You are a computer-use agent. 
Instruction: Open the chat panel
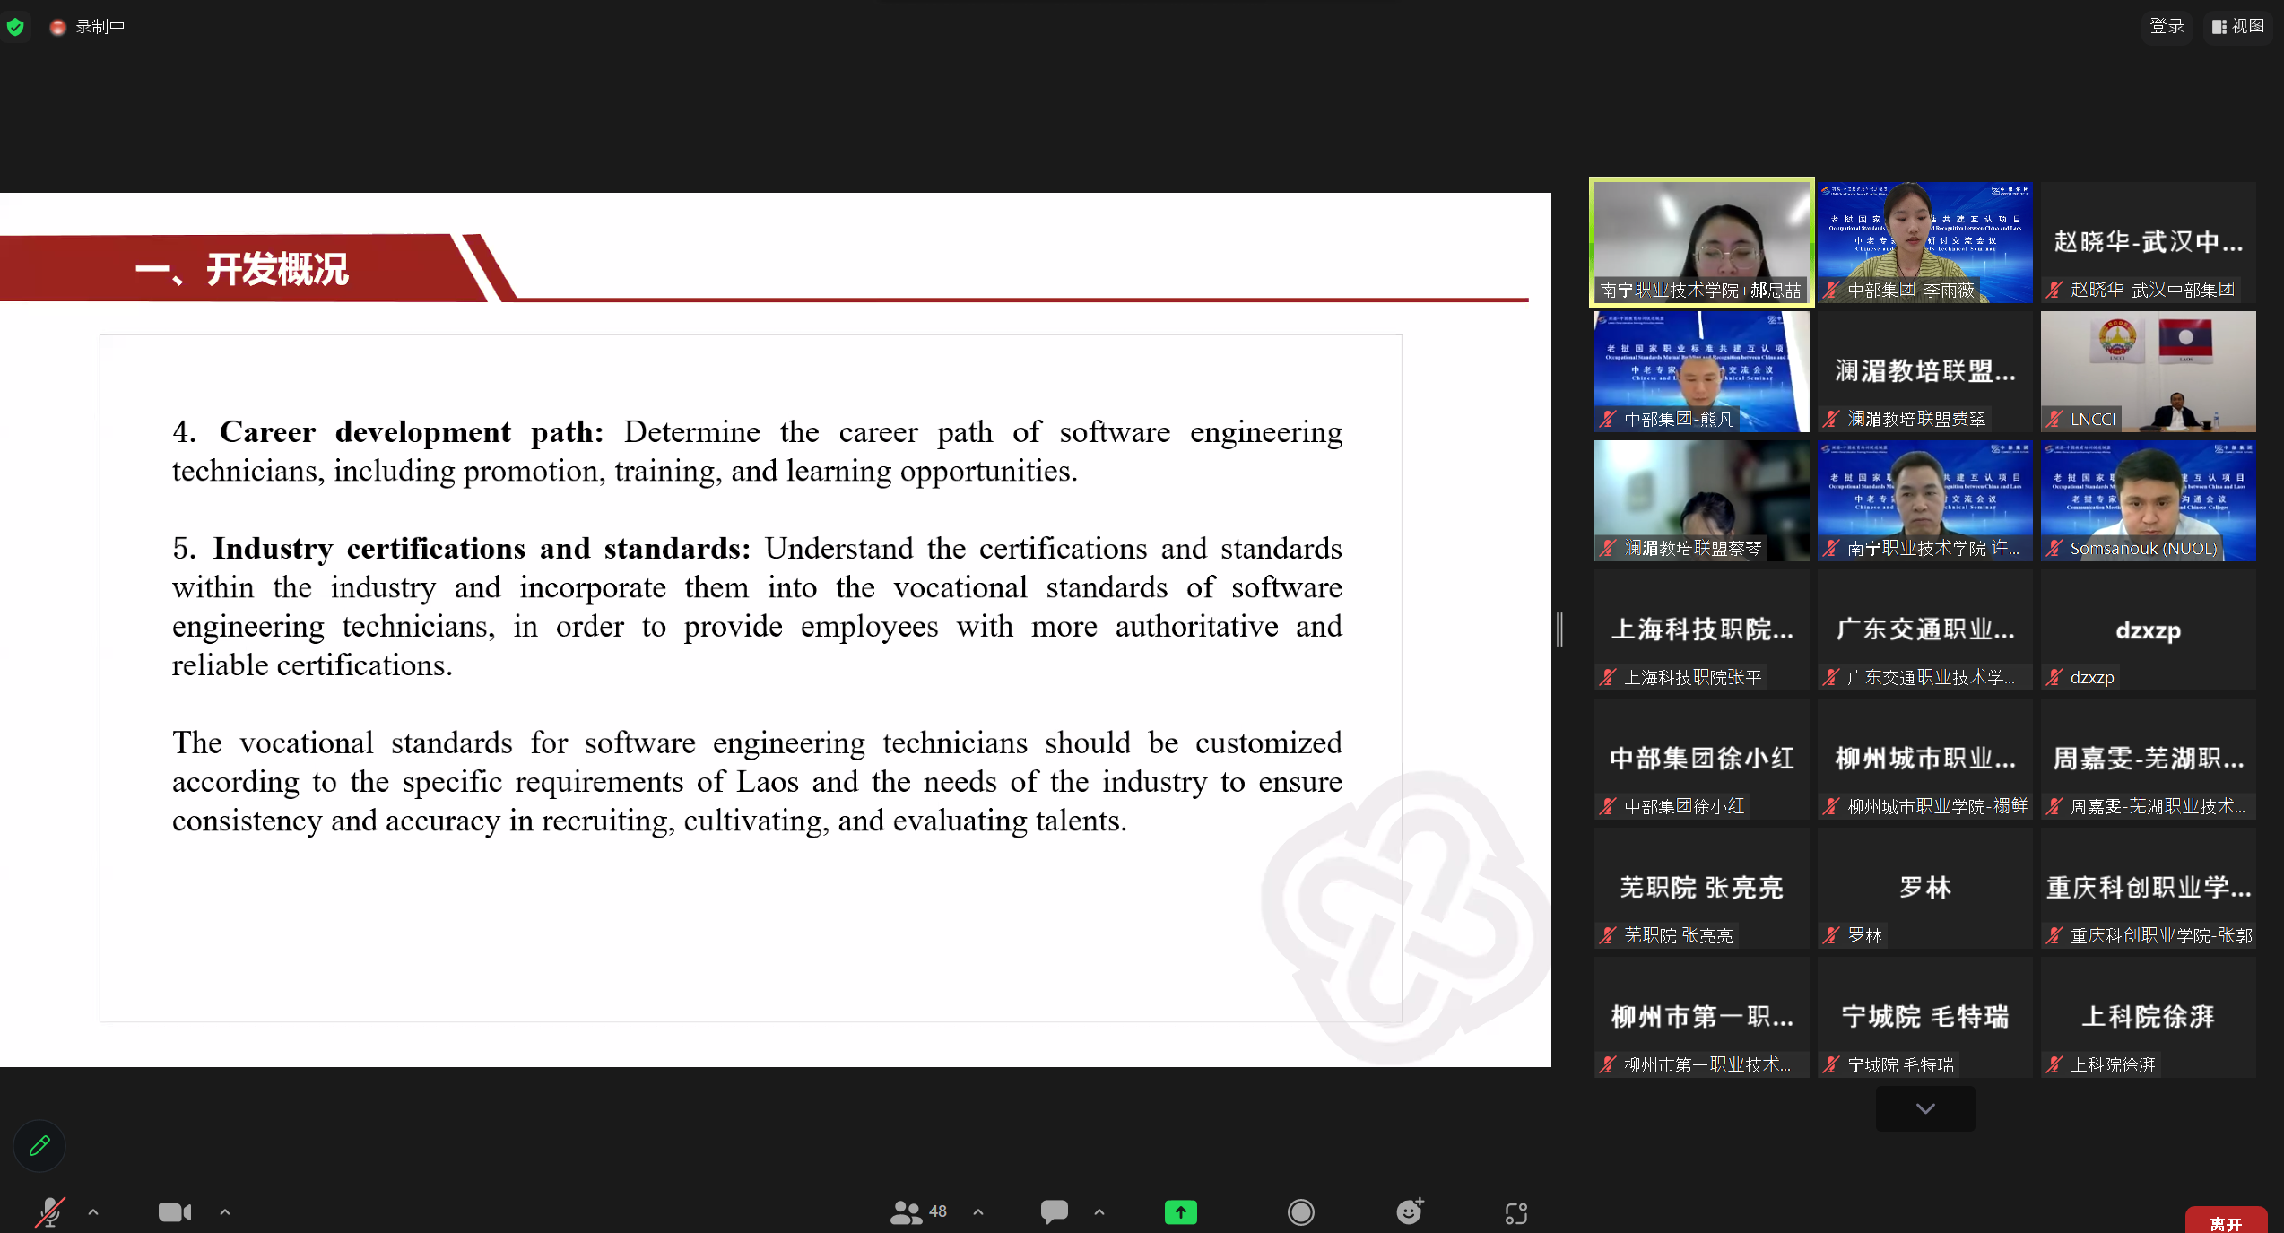(1055, 1211)
